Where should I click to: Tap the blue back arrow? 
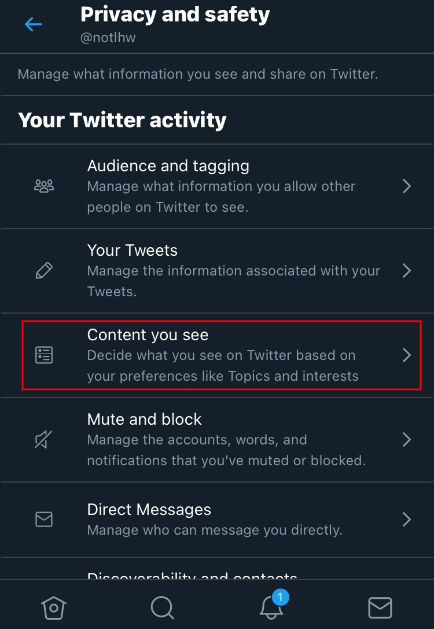[x=34, y=24]
